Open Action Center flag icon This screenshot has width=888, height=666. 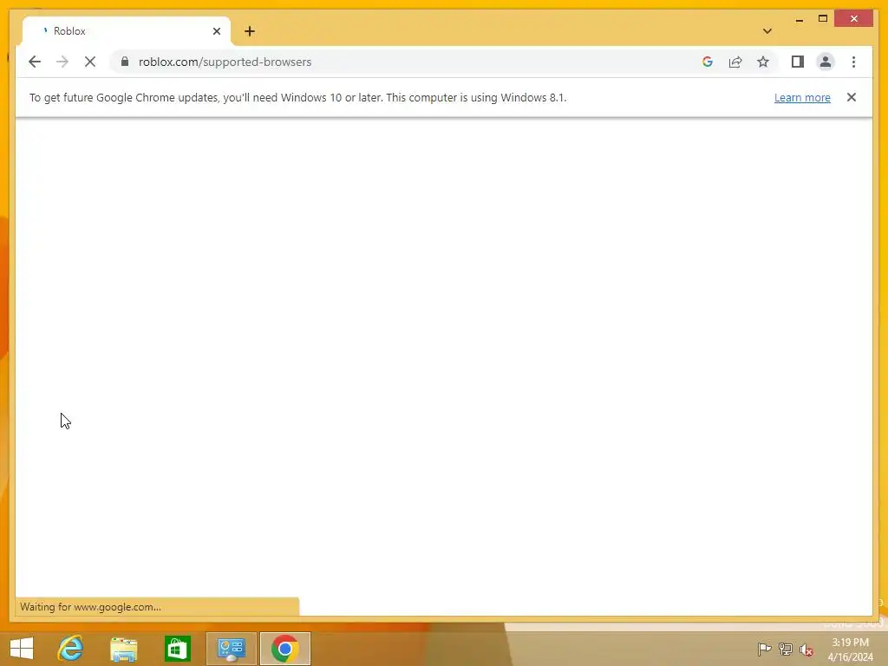click(x=764, y=649)
